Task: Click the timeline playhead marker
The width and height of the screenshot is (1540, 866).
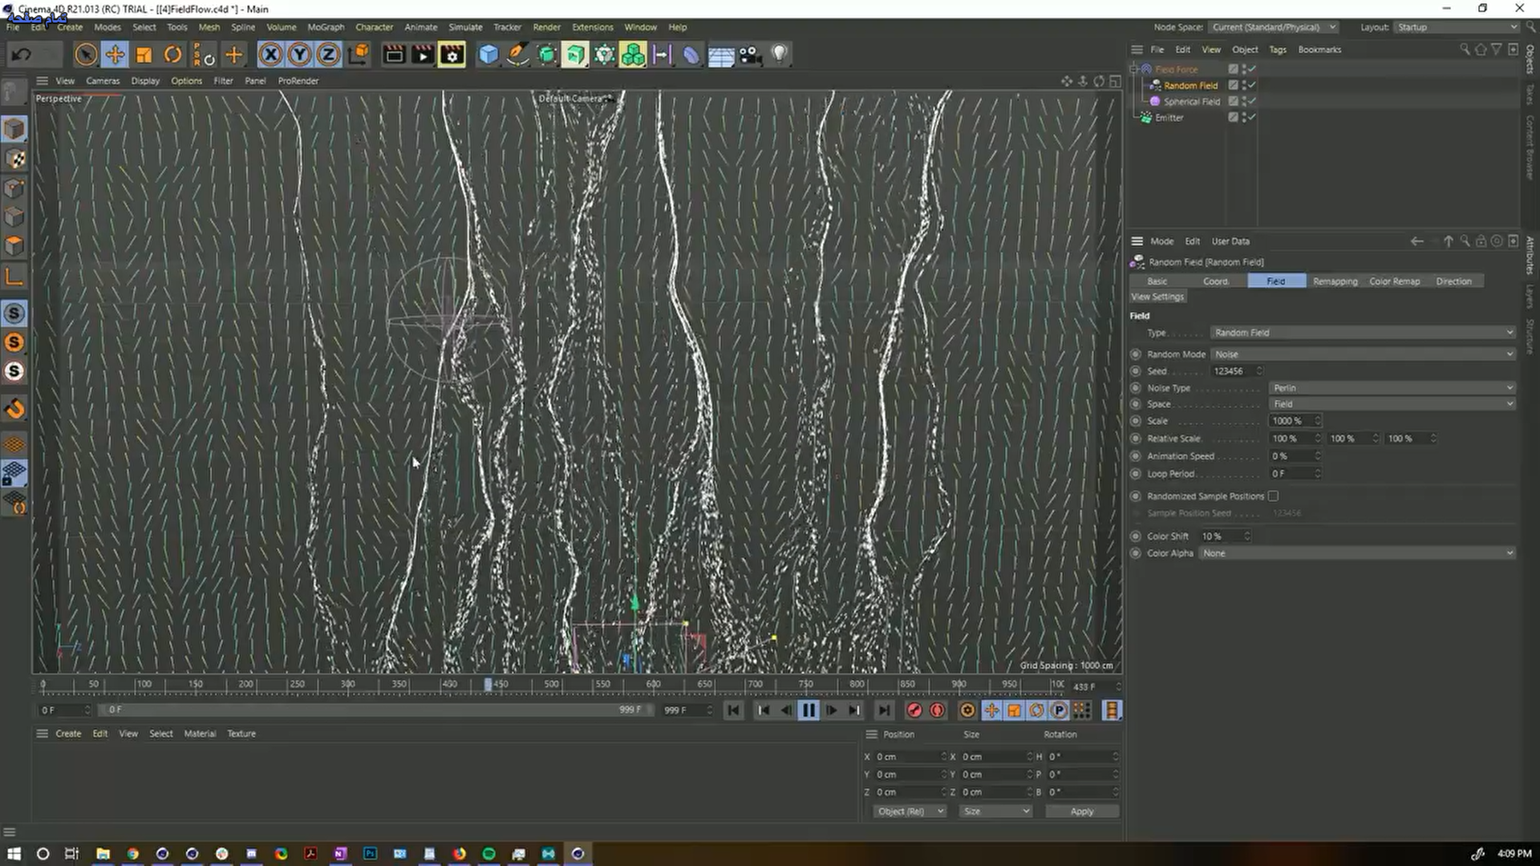Action: (x=488, y=685)
